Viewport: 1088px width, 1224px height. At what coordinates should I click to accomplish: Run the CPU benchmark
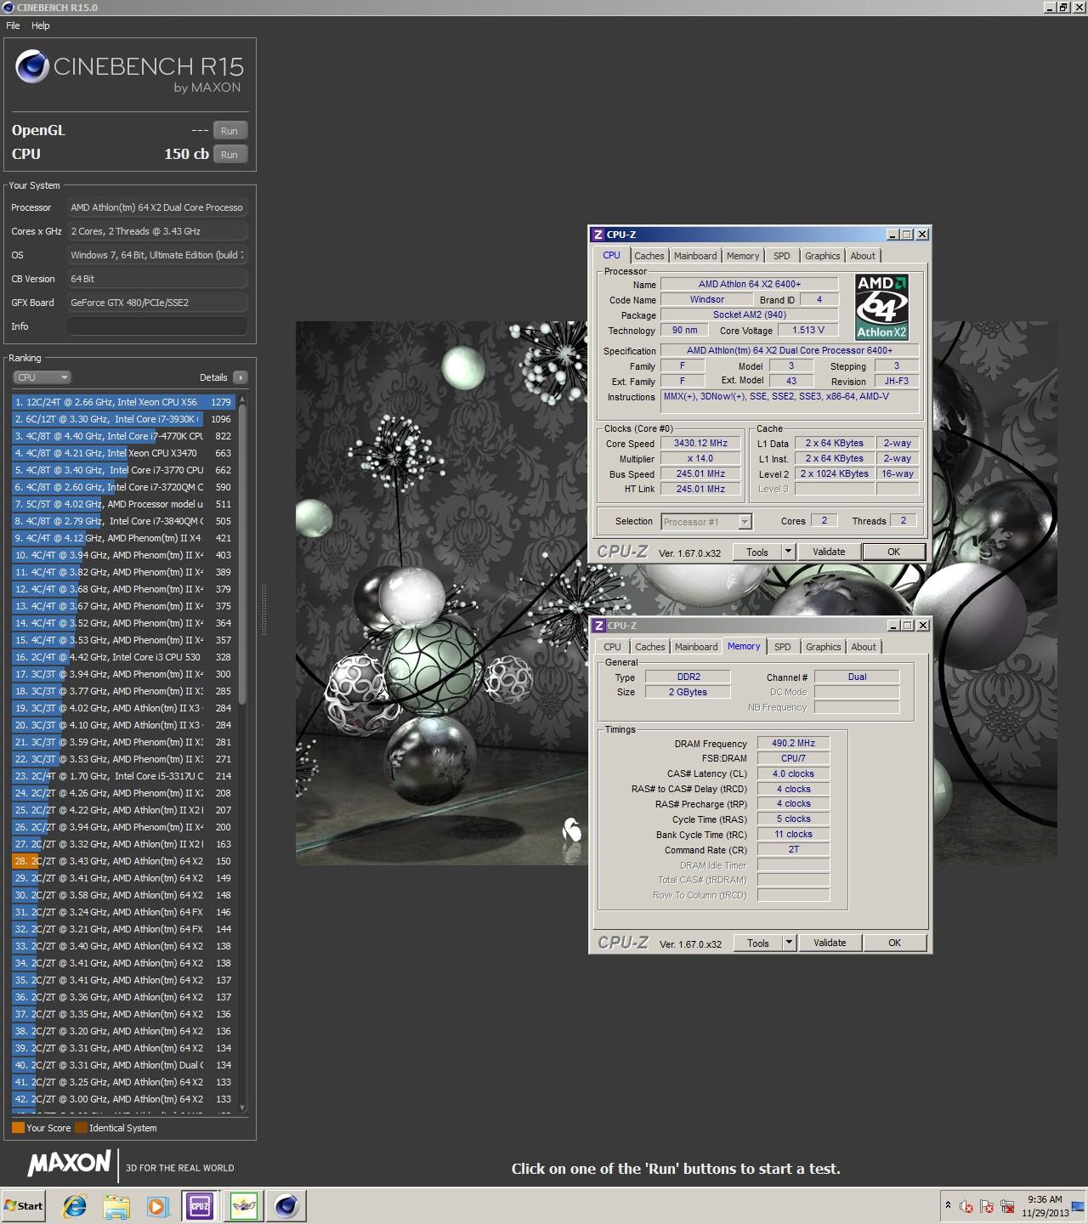[x=229, y=155]
